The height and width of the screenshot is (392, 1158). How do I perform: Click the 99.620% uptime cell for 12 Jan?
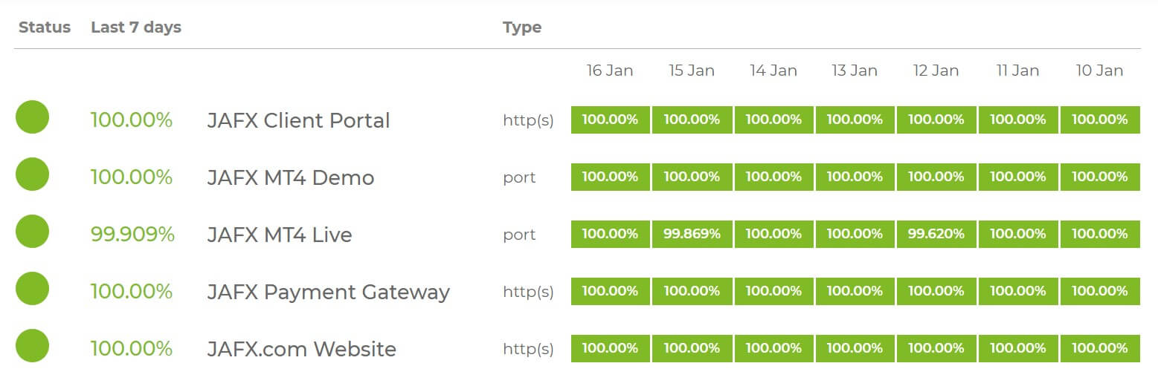(936, 234)
